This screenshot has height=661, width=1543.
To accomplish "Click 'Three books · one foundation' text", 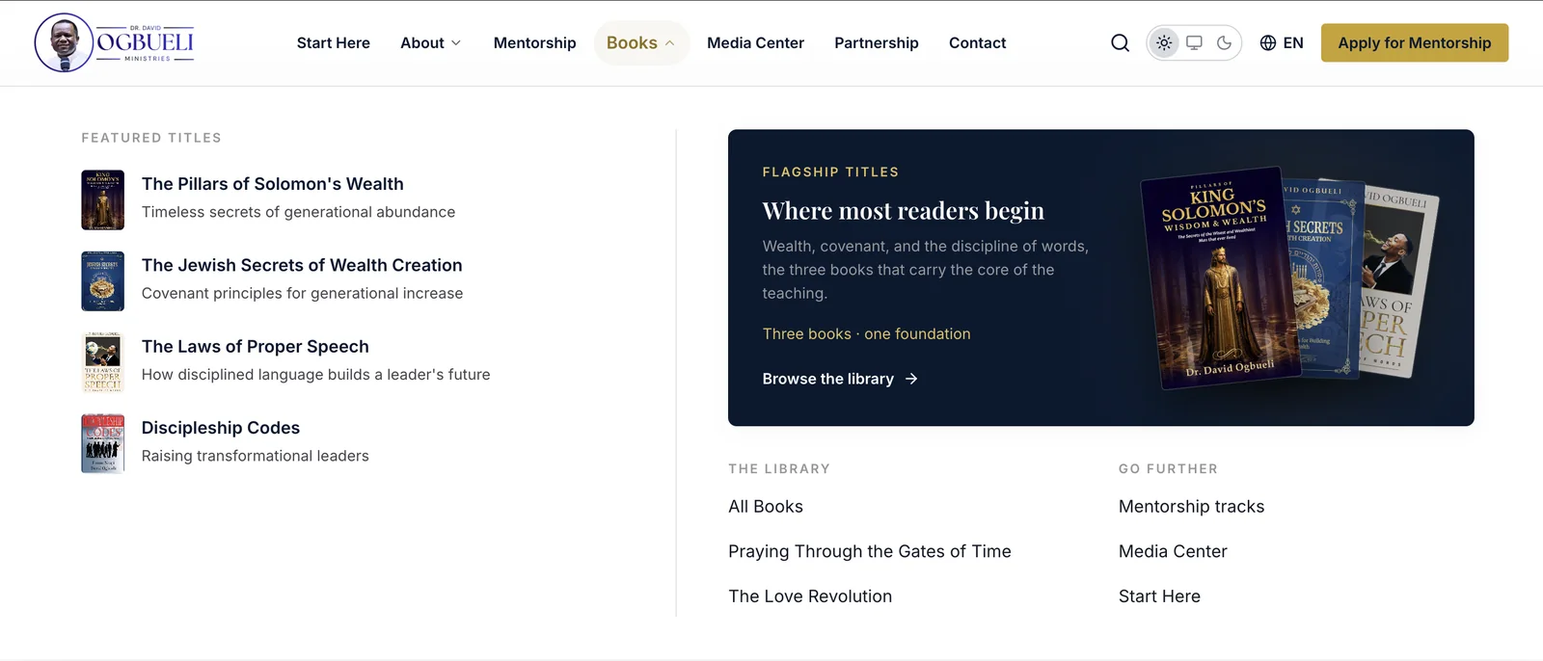I will pos(866,333).
